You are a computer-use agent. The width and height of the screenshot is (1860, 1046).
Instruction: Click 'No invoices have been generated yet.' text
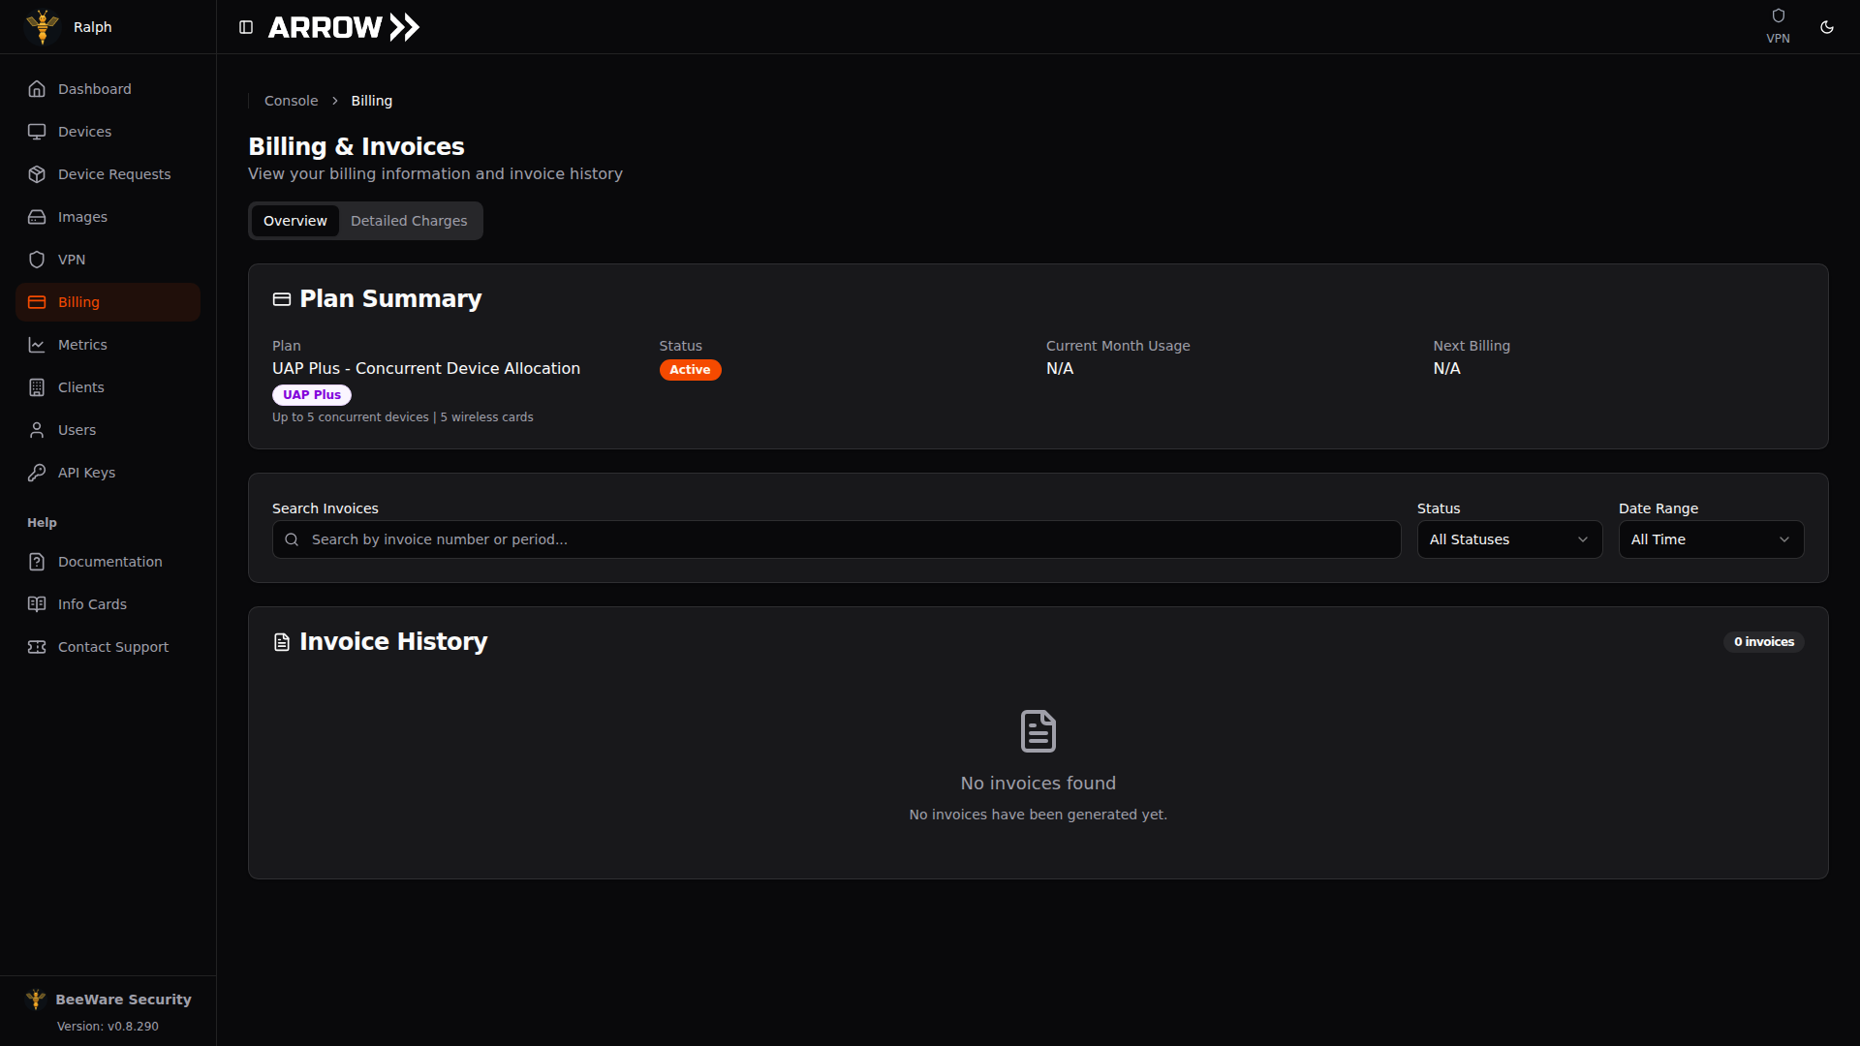click(1038, 815)
